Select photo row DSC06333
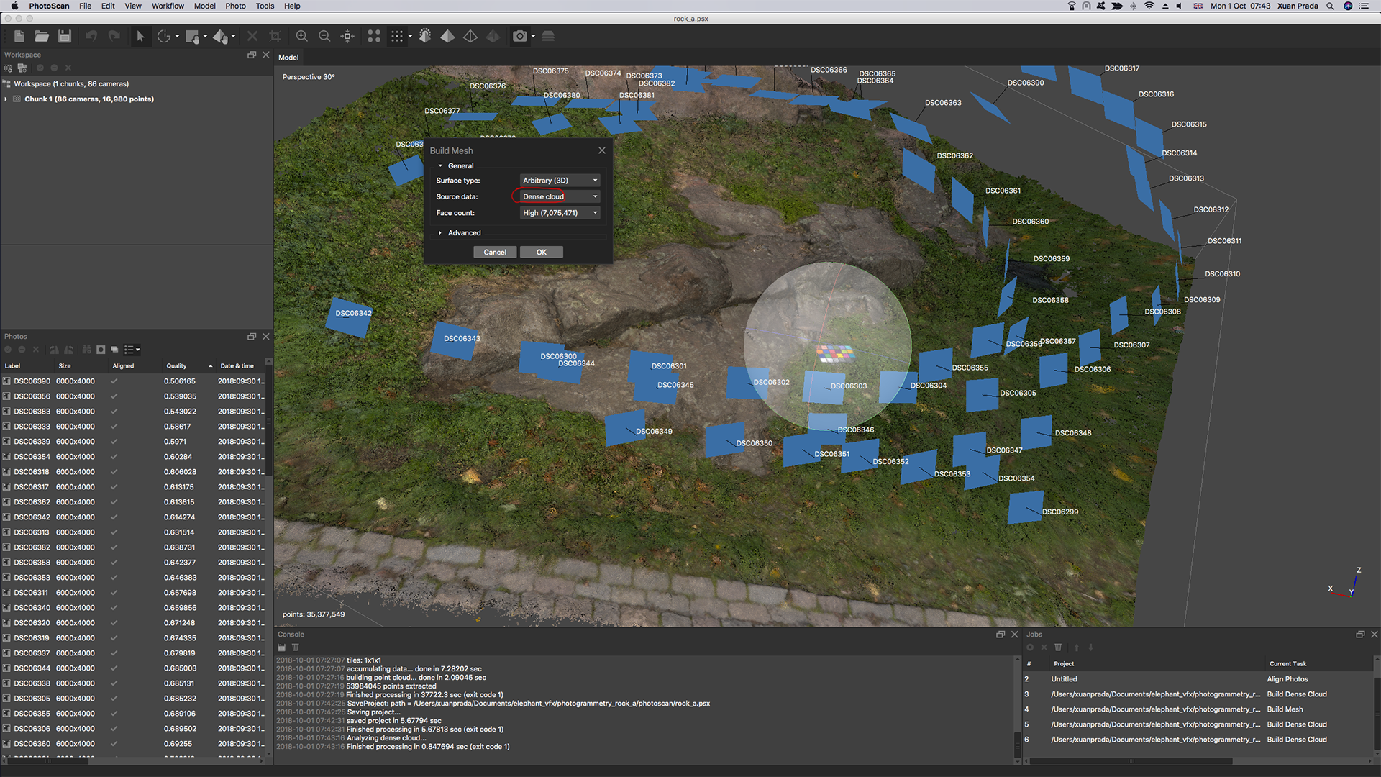This screenshot has height=777, width=1381. pyautogui.click(x=133, y=427)
